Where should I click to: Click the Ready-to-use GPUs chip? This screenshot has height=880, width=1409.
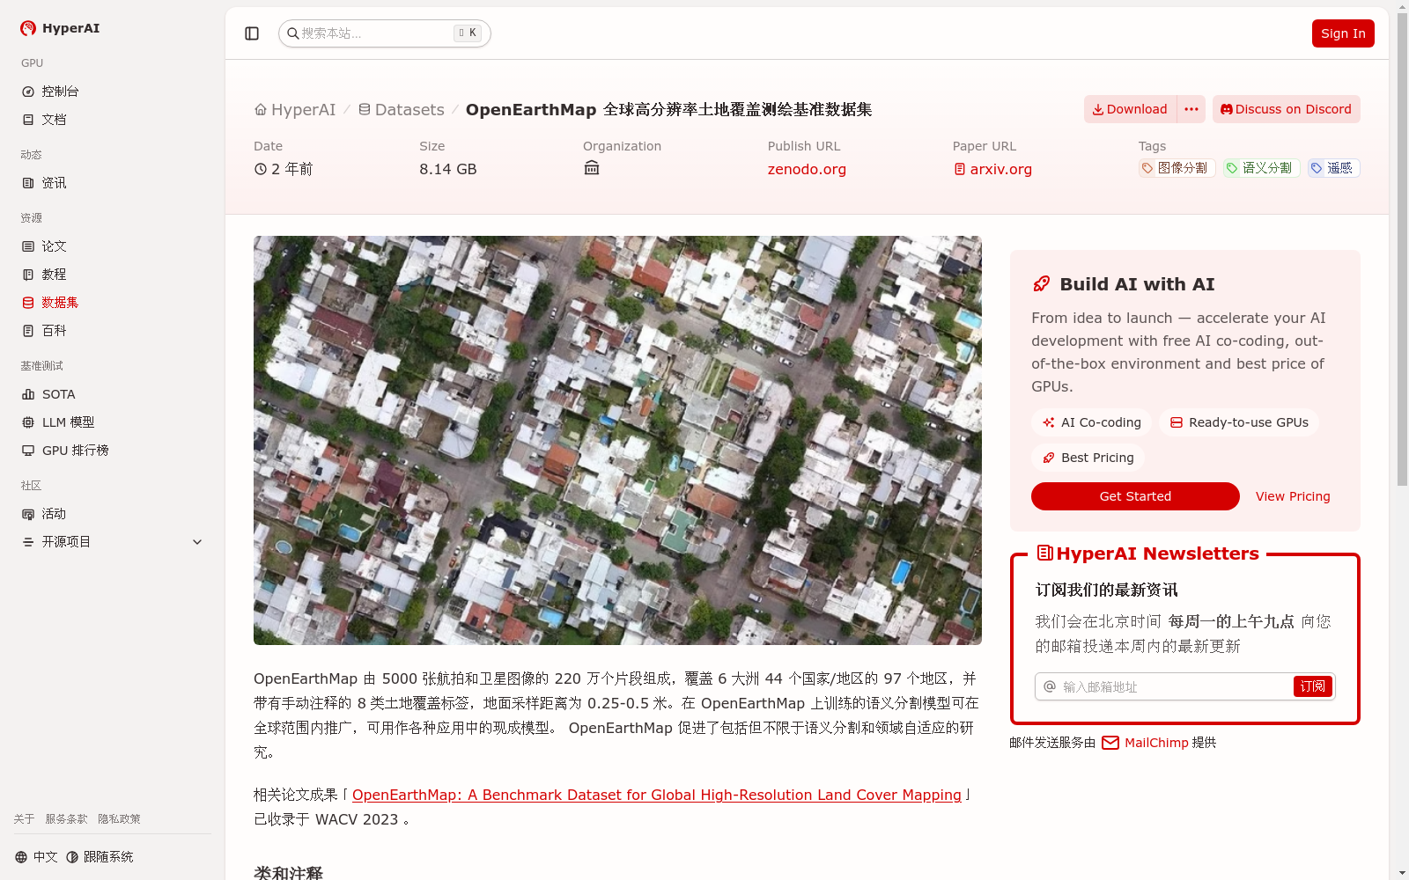click(1239, 422)
